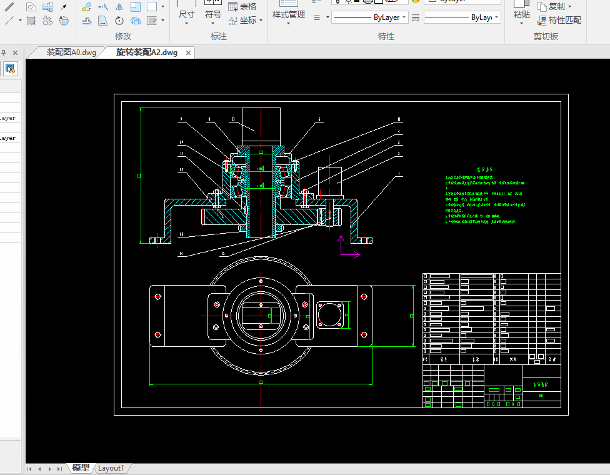Click the line drawing tool icon
Screen dimensions: 610x475
click(x=9, y=21)
